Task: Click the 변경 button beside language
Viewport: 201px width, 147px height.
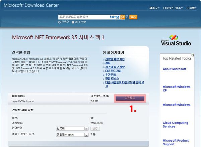Action: tap(95, 128)
